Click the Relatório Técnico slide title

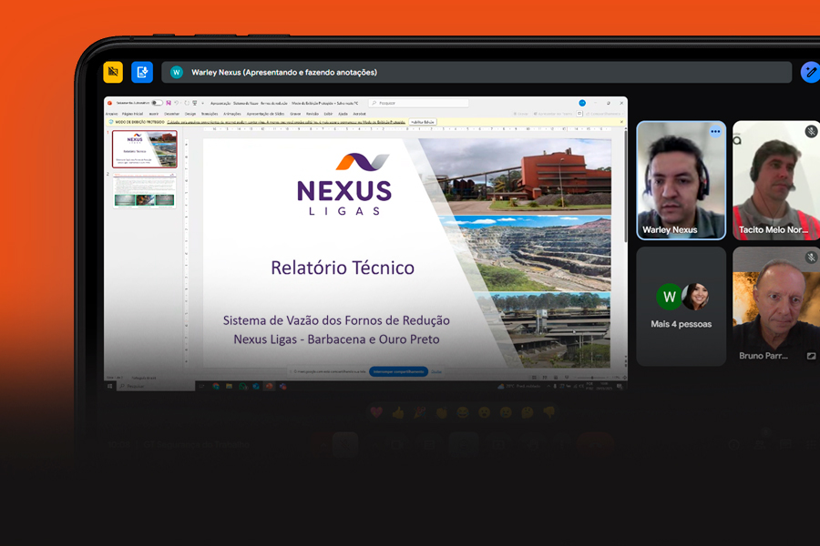coord(343,268)
